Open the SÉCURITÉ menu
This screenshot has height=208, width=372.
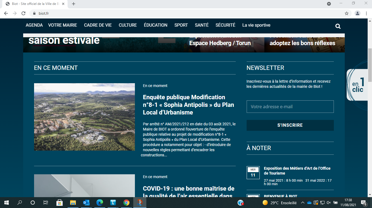click(x=225, y=25)
